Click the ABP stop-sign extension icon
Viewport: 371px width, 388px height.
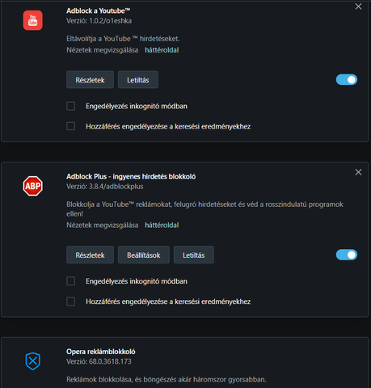click(x=32, y=186)
